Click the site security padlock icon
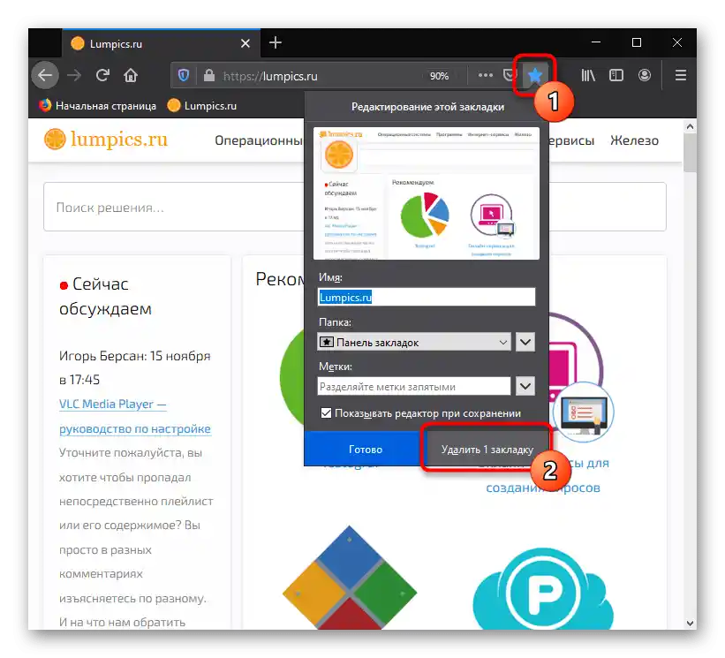This screenshot has width=725, height=658. click(209, 75)
